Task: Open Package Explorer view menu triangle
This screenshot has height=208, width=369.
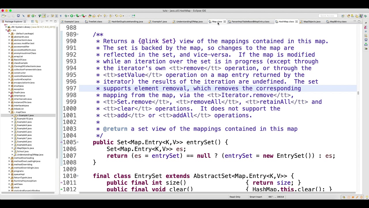Action: pos(47,21)
